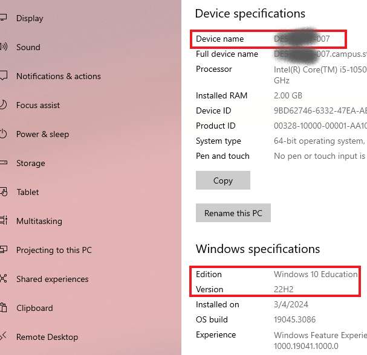Viewport: 367px width, 355px height.
Task: Click the Processor label
Action: tap(214, 69)
